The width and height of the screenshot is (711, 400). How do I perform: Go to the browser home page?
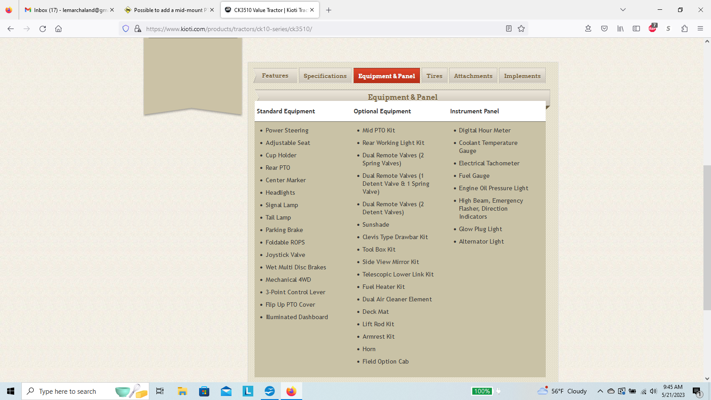(58, 29)
